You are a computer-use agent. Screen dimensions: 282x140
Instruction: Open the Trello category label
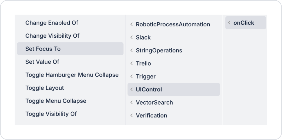pos(144,63)
